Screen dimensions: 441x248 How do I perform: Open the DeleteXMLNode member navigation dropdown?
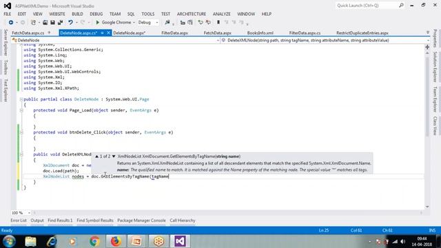428,41
